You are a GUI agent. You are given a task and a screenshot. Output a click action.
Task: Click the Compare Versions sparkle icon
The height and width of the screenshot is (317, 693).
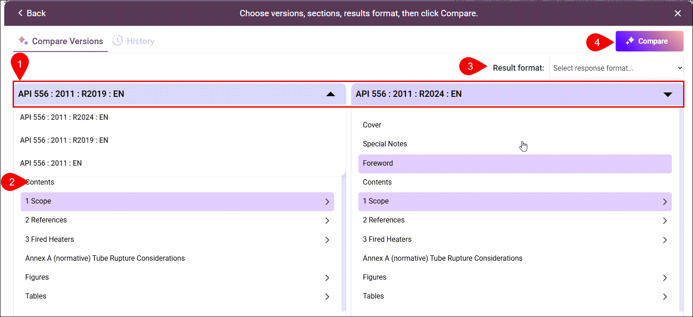coord(23,41)
